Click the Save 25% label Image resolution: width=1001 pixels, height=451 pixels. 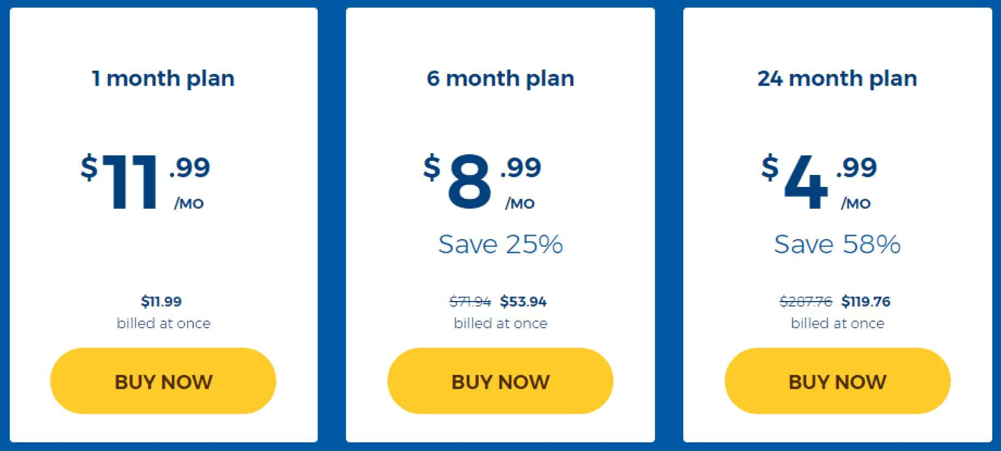pos(501,244)
